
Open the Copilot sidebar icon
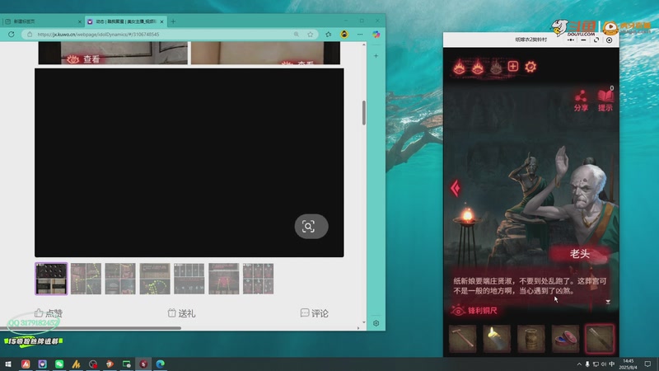click(x=376, y=35)
